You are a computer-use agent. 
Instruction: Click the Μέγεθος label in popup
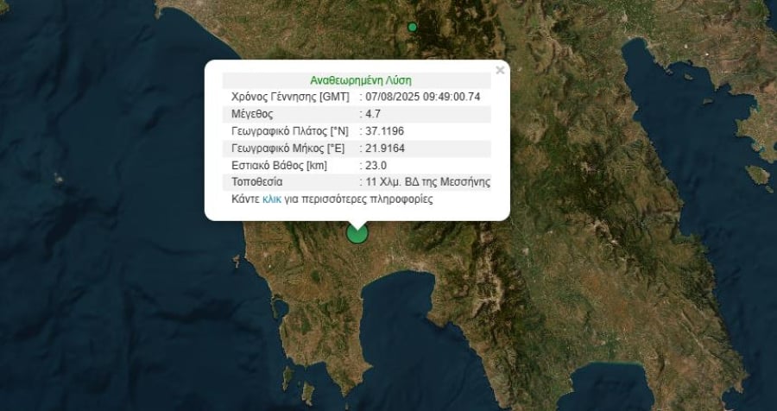coord(252,115)
